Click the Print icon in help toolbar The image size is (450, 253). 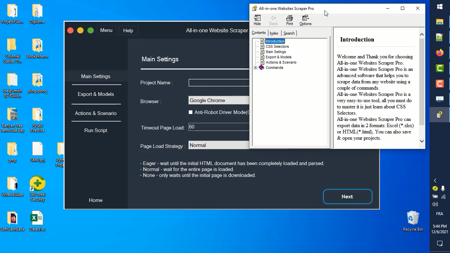(x=290, y=20)
